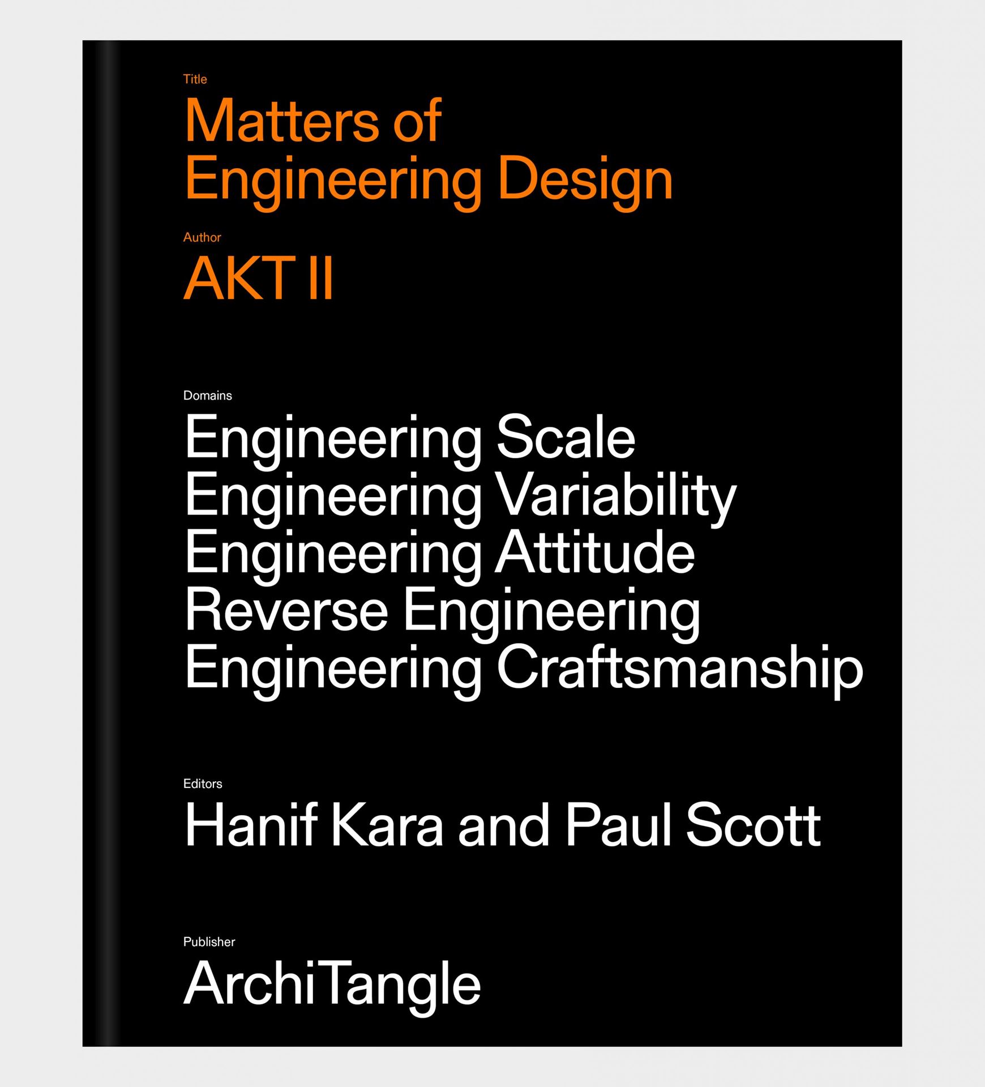985x1087 pixels.
Task: Click the word "of" in the title
Action: point(417,121)
